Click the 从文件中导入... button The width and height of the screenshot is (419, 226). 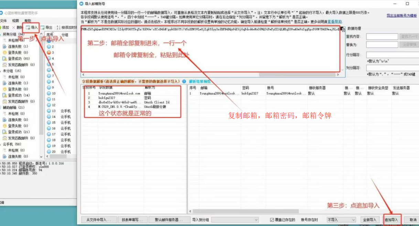click(x=99, y=219)
